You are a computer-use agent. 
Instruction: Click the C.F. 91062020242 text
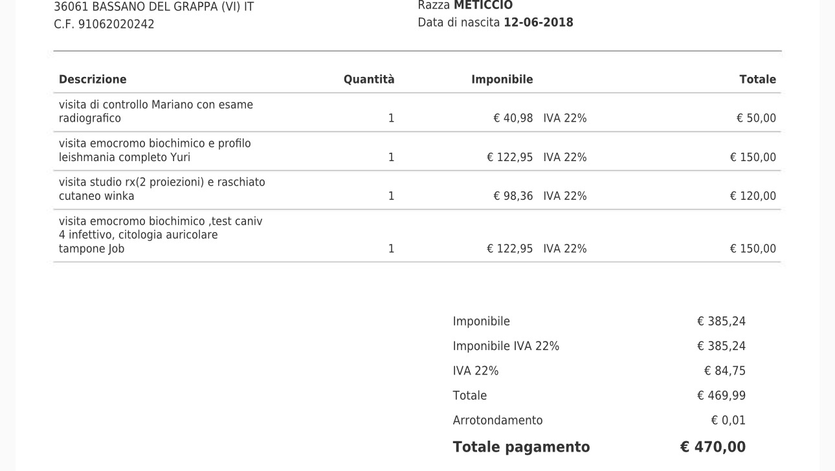coord(104,25)
